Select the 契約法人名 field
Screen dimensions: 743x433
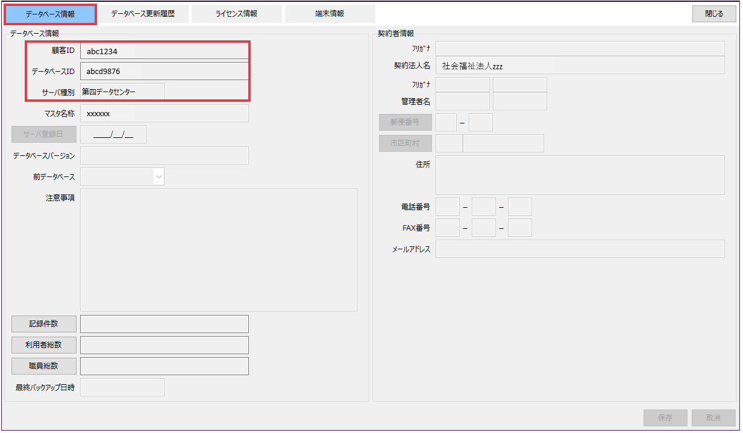tap(580, 66)
